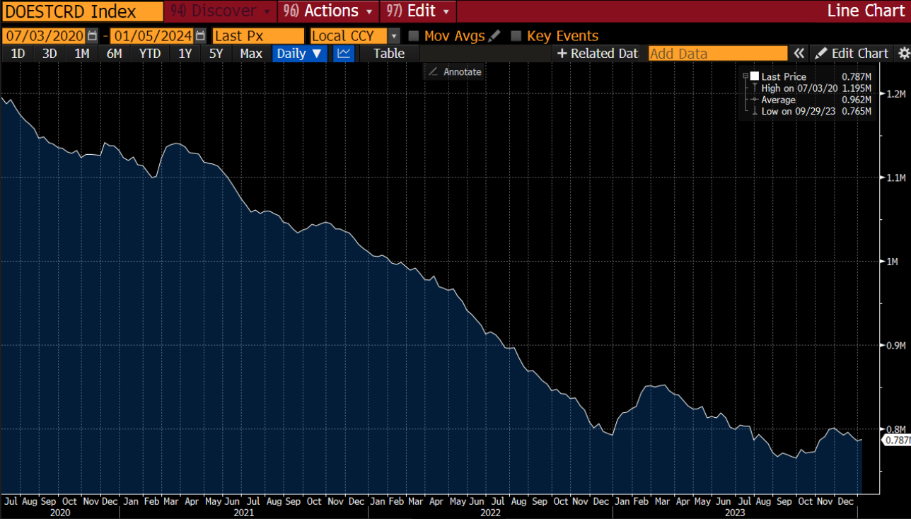Click the Moving Averages pencil edit icon

[494, 36]
